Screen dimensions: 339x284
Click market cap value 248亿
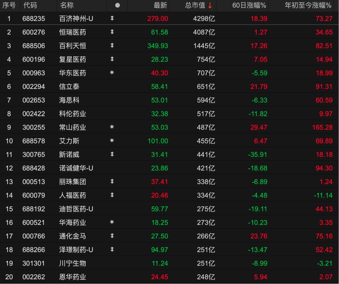tap(206, 277)
